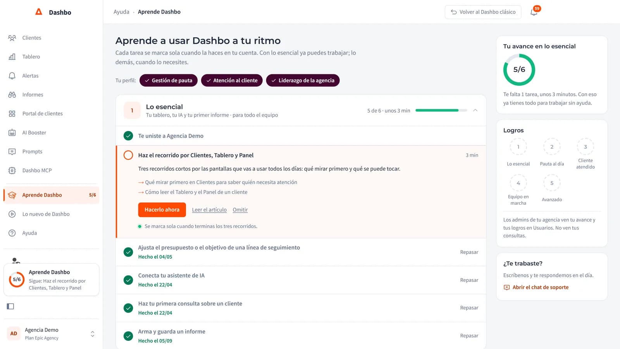
Task: Click the check circle for Ajusta el presupuesto task
Action: [x=128, y=252]
